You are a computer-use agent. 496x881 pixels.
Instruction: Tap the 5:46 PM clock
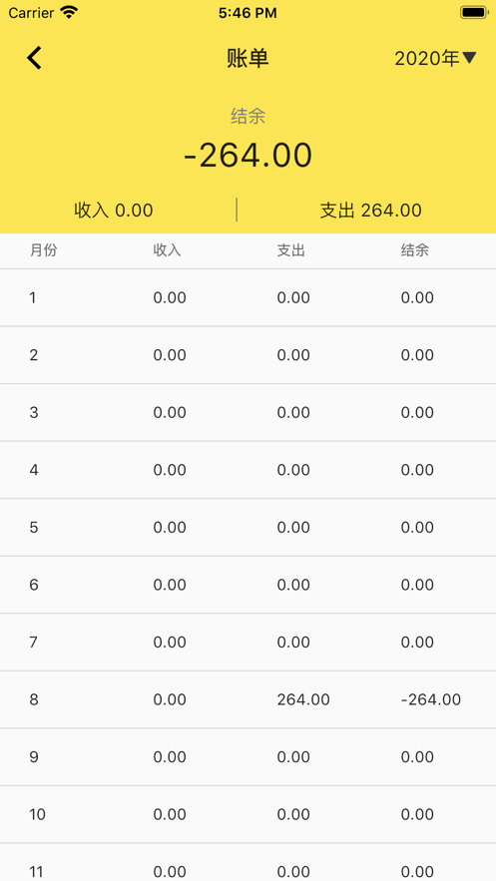pos(248,13)
